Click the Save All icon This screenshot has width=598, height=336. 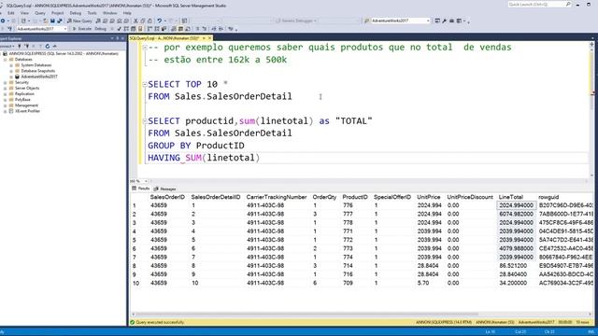click(60, 21)
